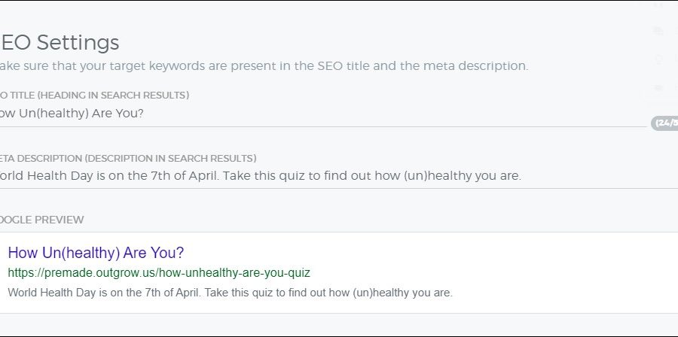Viewport: 678px width, 337px height.
Task: Click the 'Meta Description (Description in Search Results)' label
Action: 128,158
